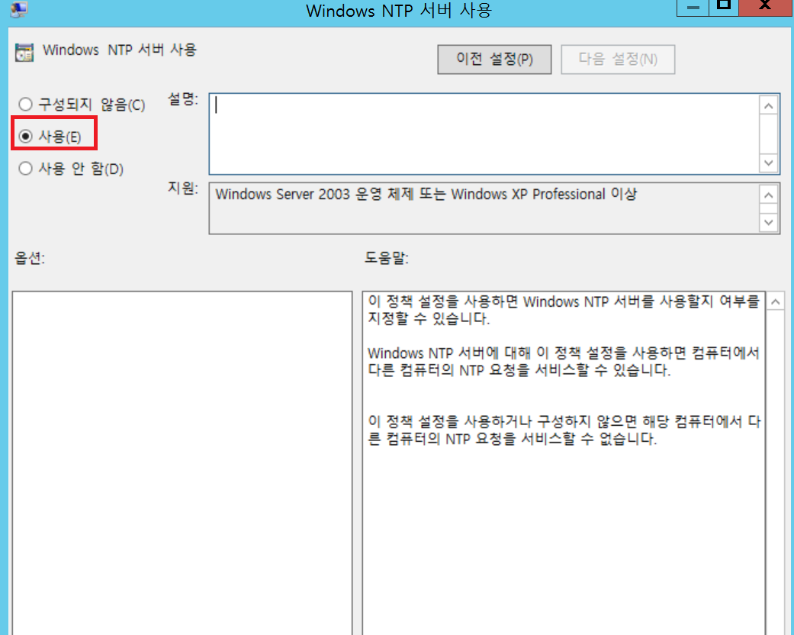Select the 사용(E) radio button

pyautogui.click(x=25, y=137)
